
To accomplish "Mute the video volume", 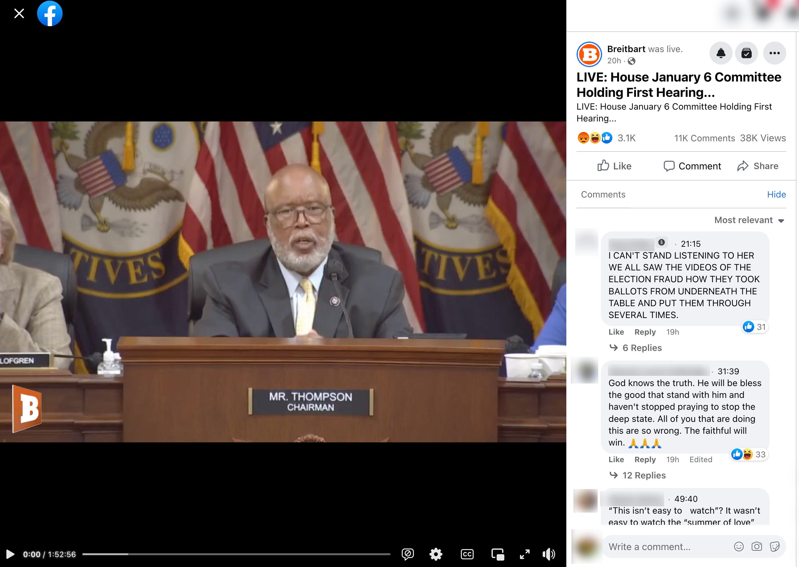I will coord(549,554).
